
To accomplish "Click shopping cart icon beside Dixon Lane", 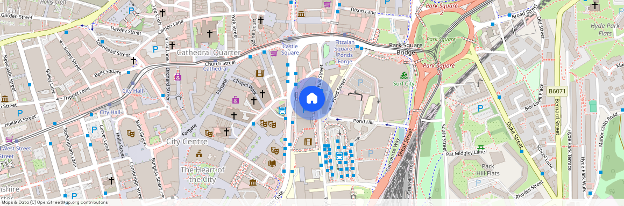I will point(327,4).
